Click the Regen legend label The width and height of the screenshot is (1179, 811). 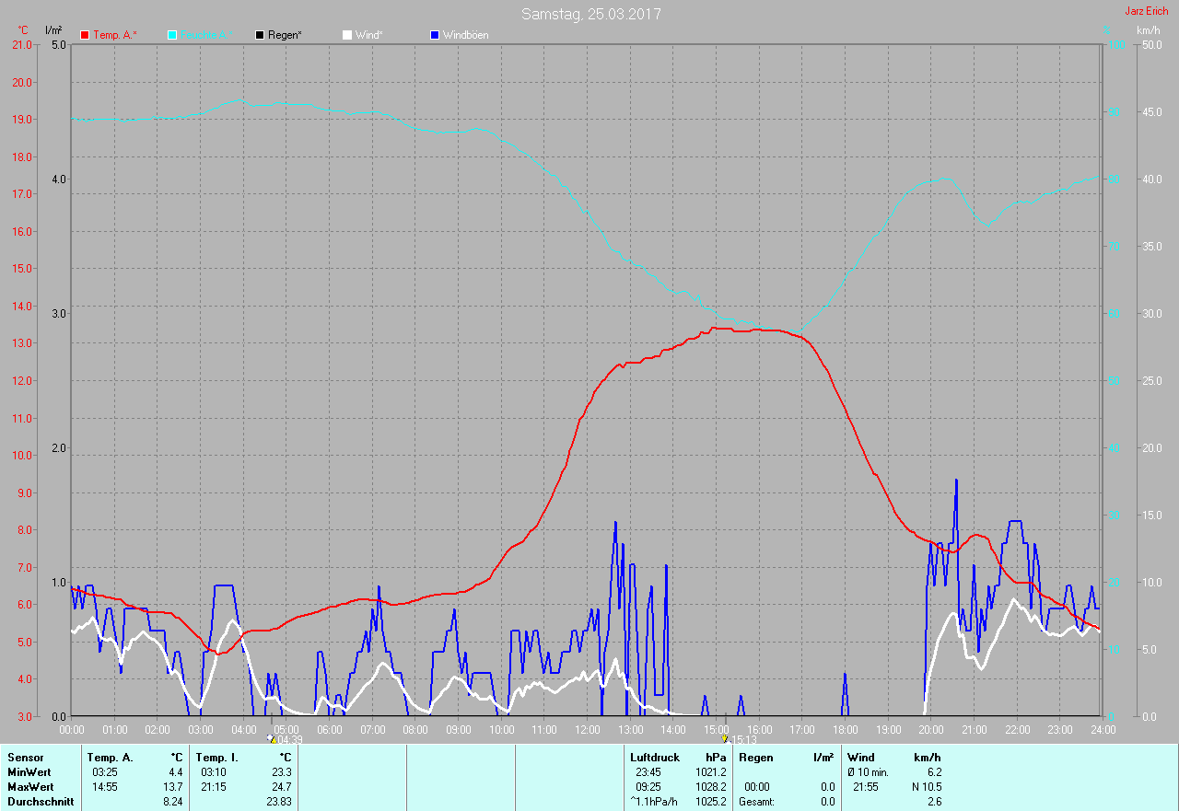click(285, 35)
